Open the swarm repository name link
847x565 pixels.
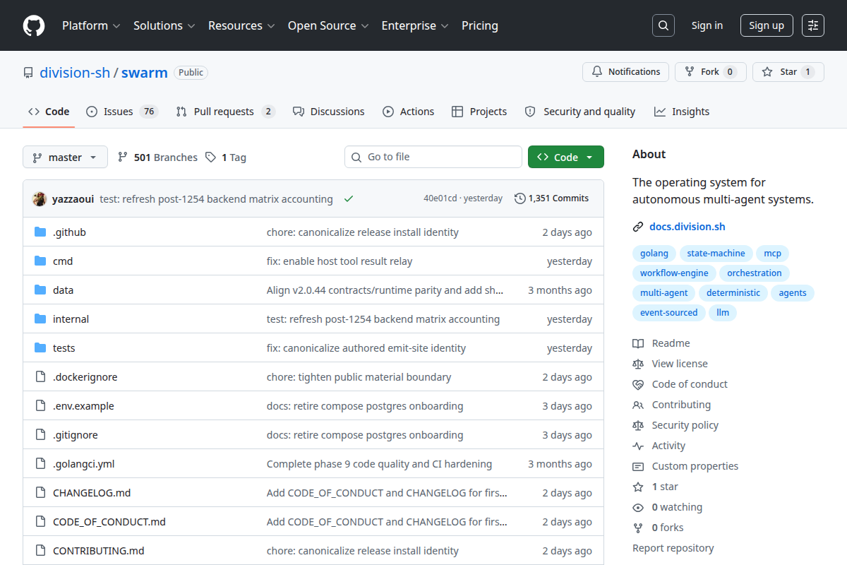point(145,73)
